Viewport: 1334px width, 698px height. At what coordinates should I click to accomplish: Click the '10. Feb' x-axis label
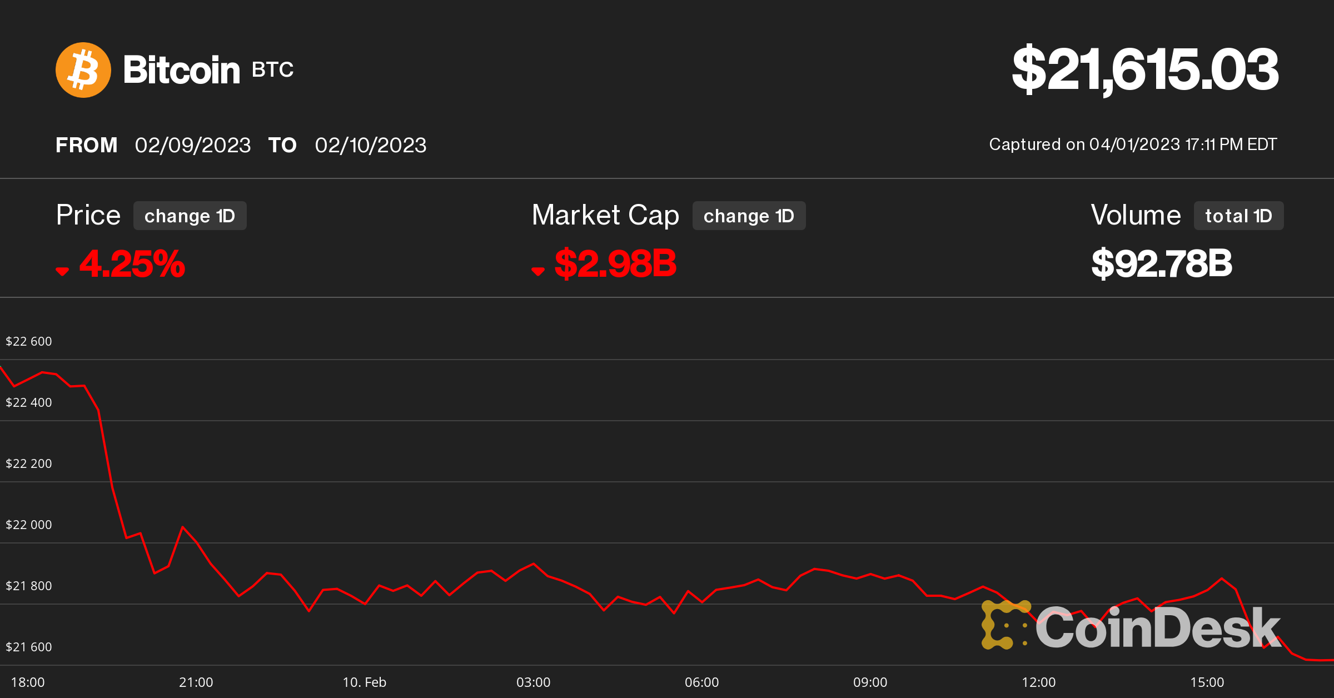[x=365, y=682]
